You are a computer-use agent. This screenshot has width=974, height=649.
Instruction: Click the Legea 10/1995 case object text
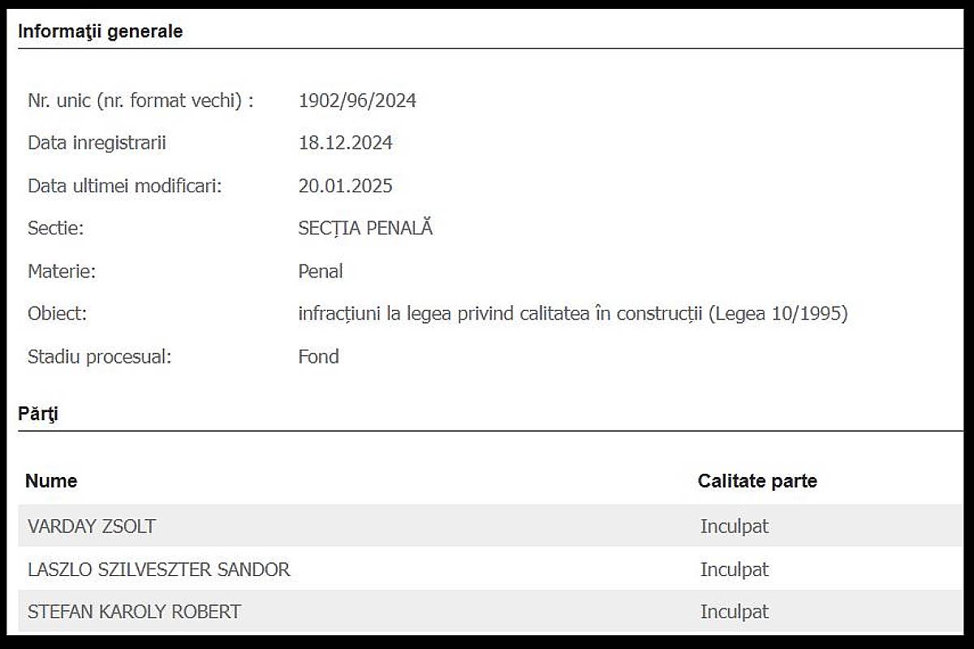tap(572, 314)
